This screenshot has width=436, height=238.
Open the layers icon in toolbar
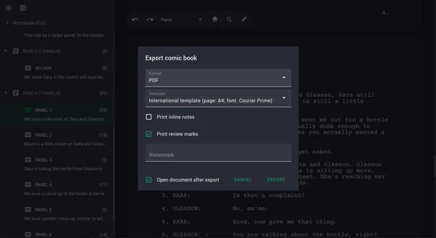215,19
